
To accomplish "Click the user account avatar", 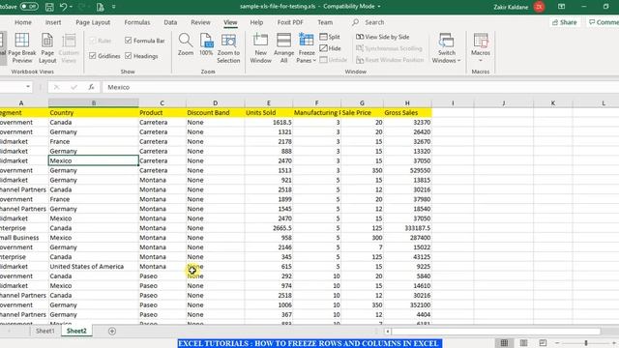I will coord(540,7).
